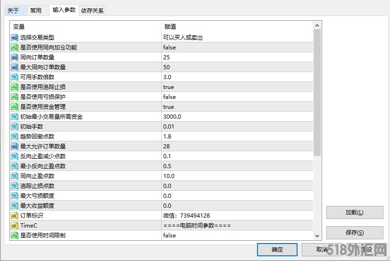390x261 pixels.
Task: Click true value of 是否使用追踪止损
Action: click(168, 87)
